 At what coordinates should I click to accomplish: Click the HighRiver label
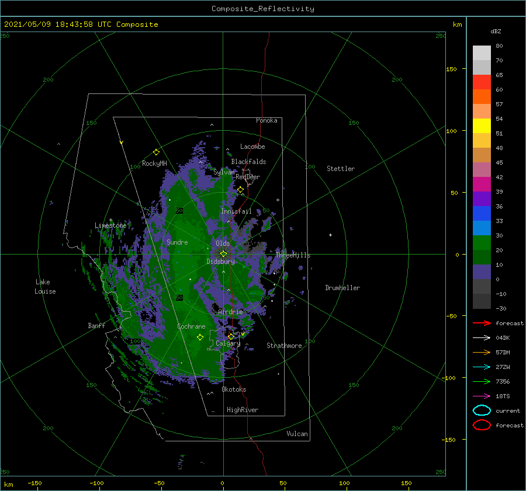click(243, 410)
